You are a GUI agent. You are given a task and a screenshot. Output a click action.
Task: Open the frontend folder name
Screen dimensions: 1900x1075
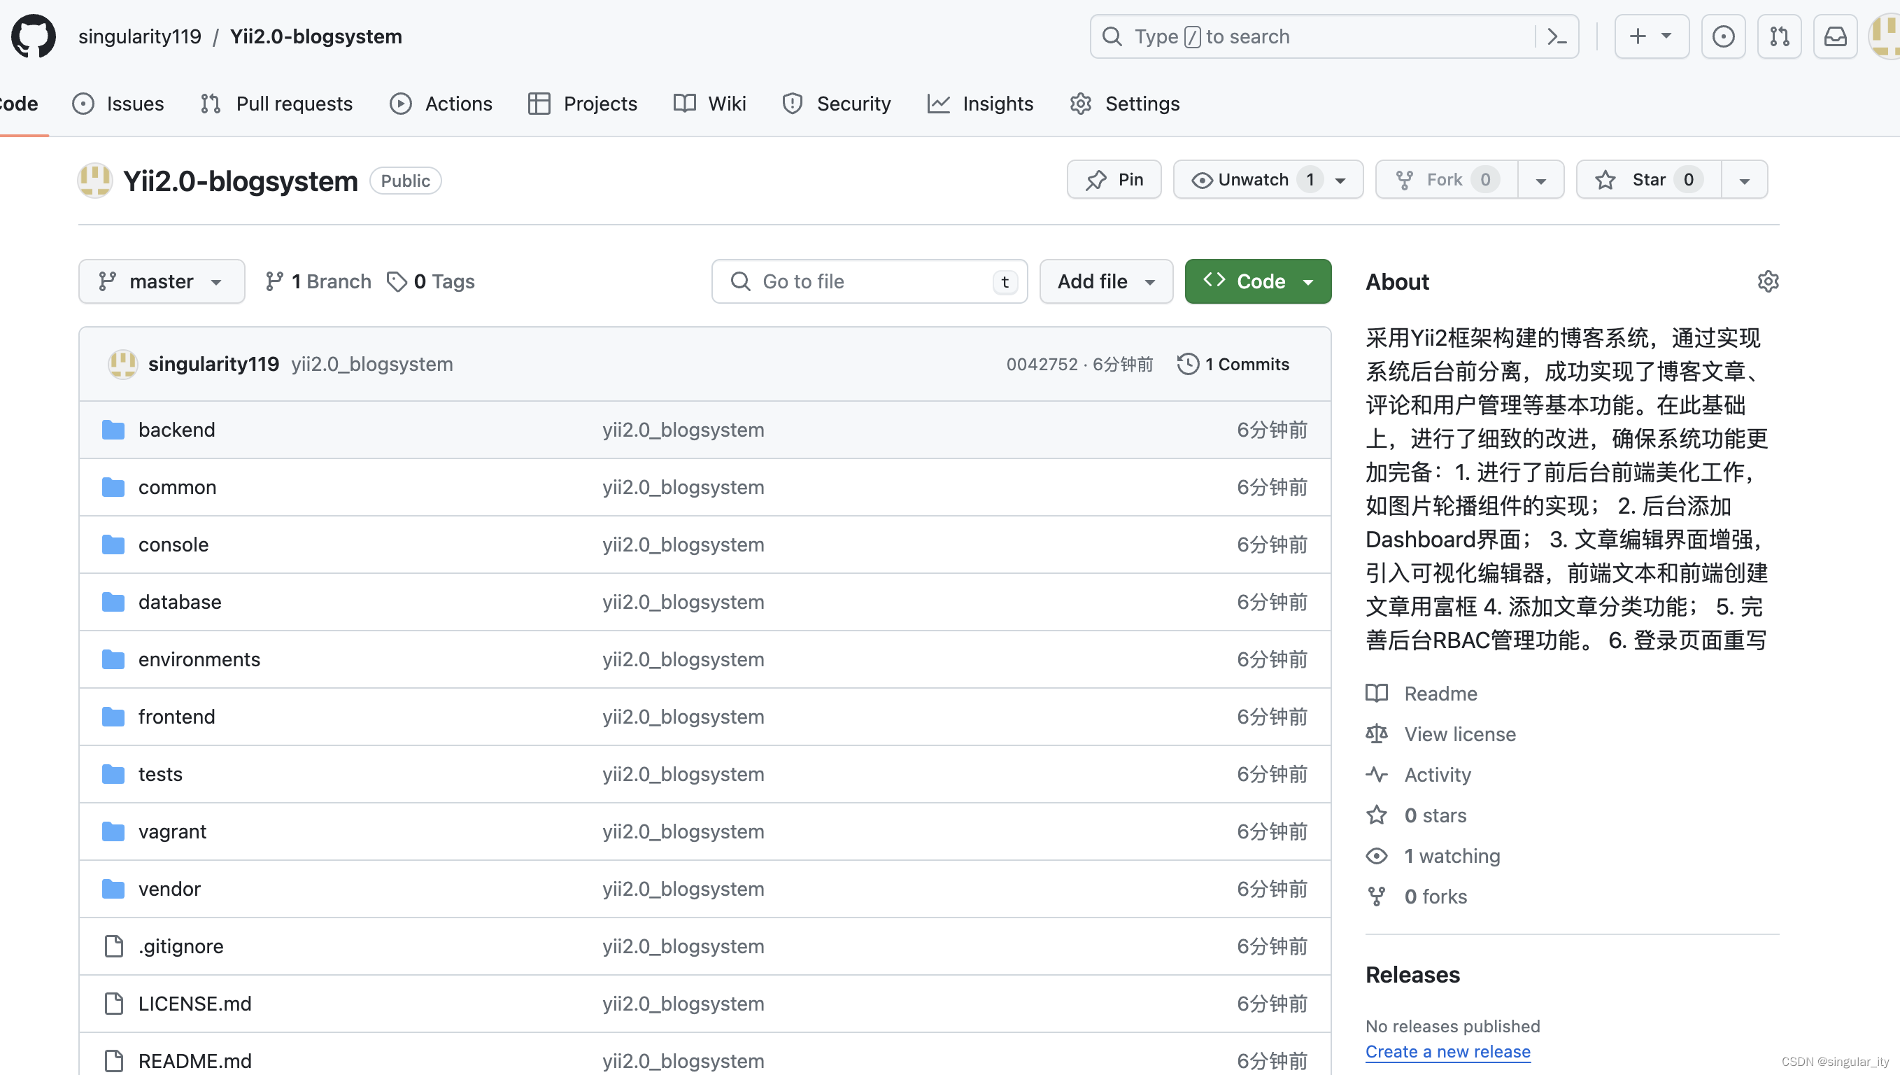(x=177, y=717)
